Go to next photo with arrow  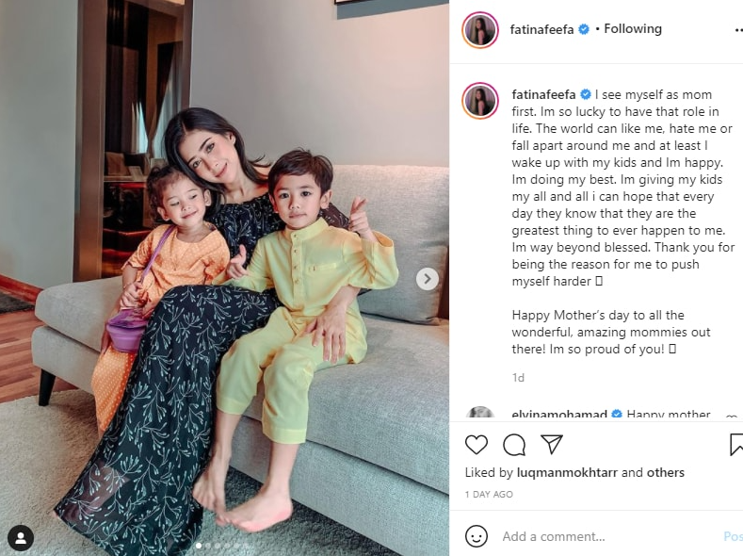coord(427,279)
